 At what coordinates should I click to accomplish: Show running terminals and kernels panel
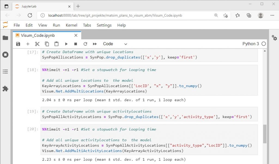5,55
